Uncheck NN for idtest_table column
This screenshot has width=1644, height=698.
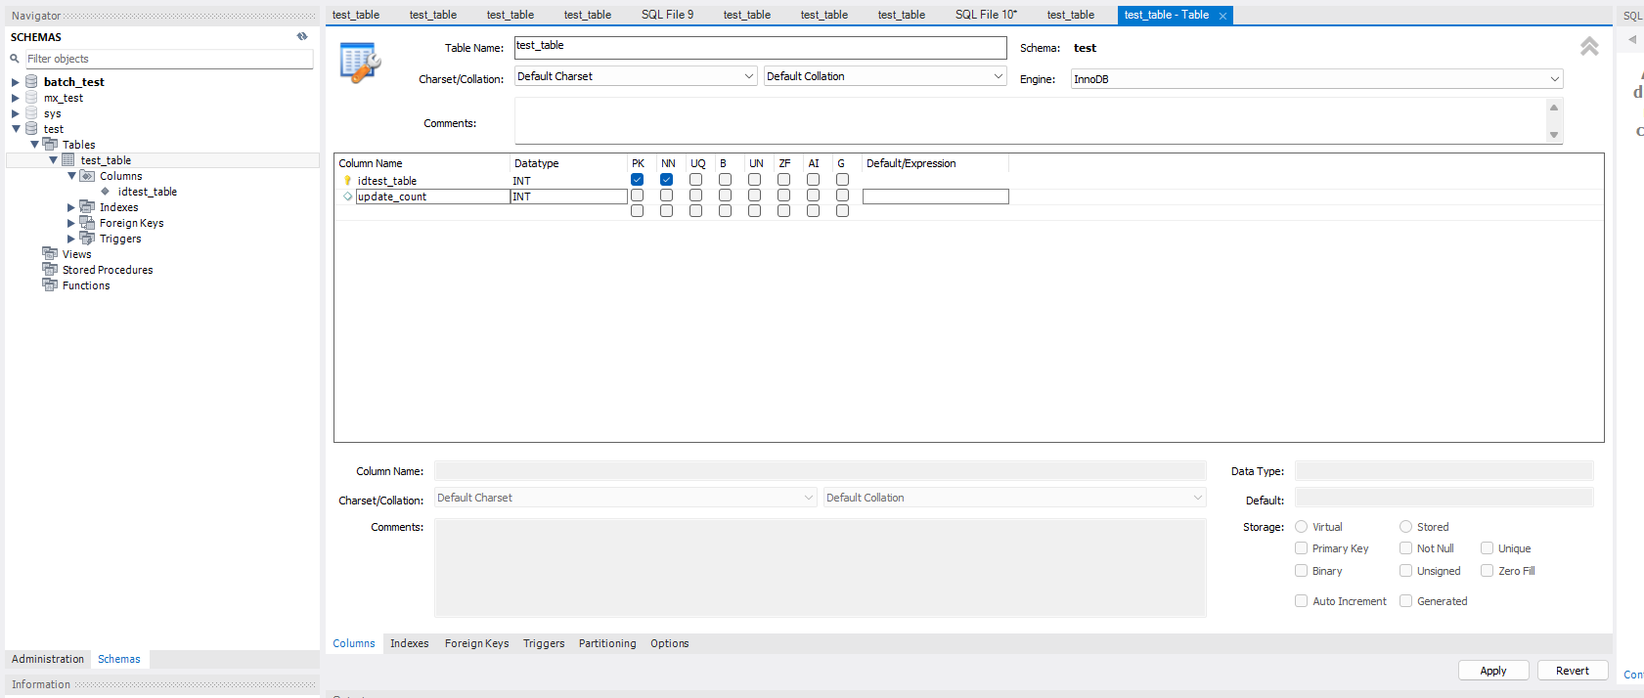click(666, 180)
